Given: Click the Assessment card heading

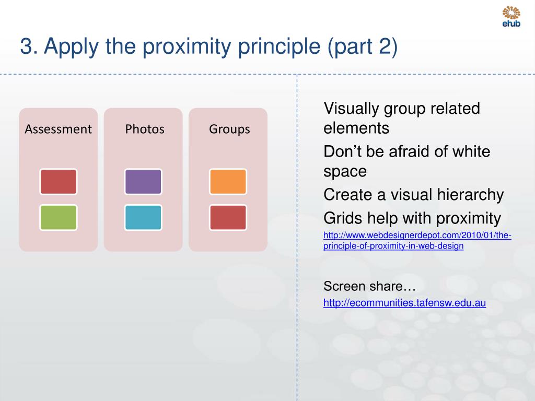Looking at the screenshot, I should 59,129.
